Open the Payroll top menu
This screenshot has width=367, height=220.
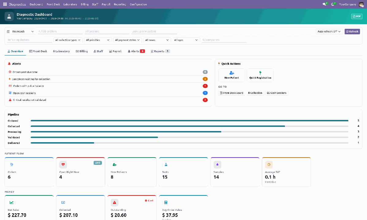click(x=106, y=4)
